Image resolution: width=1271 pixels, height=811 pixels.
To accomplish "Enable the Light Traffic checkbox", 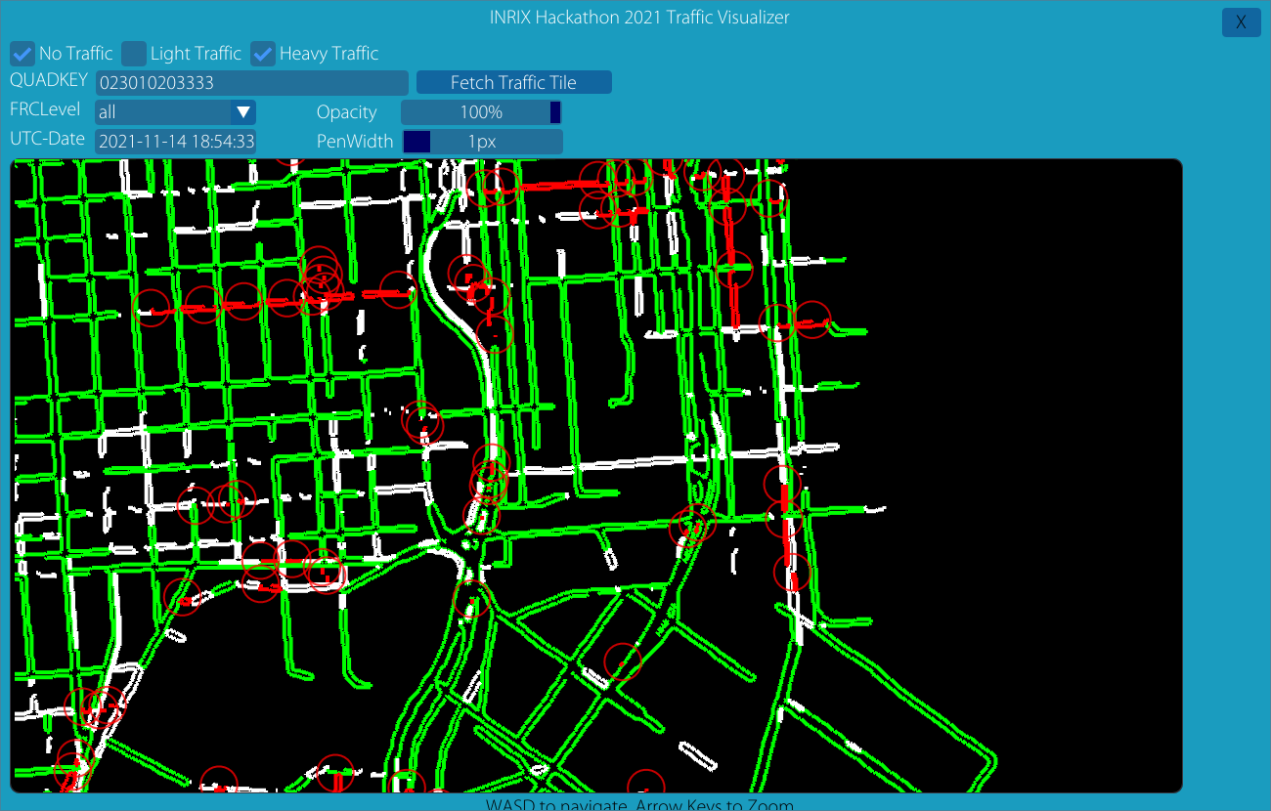I will coord(134,54).
